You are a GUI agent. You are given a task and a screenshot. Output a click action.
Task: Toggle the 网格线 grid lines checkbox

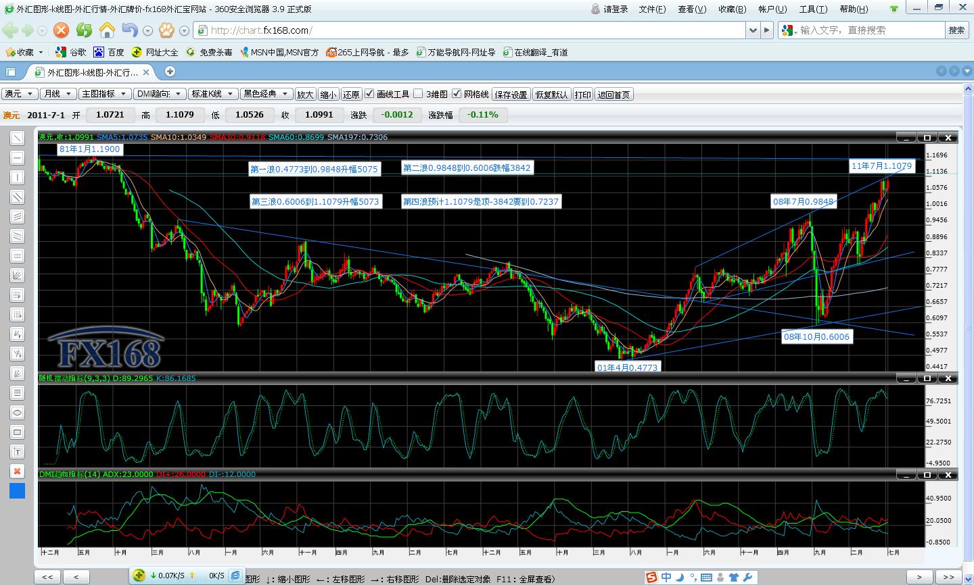pyautogui.click(x=457, y=94)
